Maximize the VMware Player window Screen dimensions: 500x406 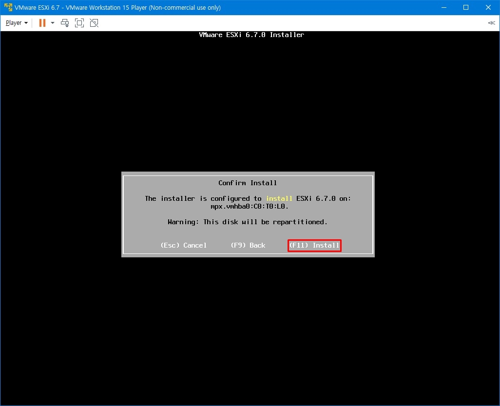(466, 7)
